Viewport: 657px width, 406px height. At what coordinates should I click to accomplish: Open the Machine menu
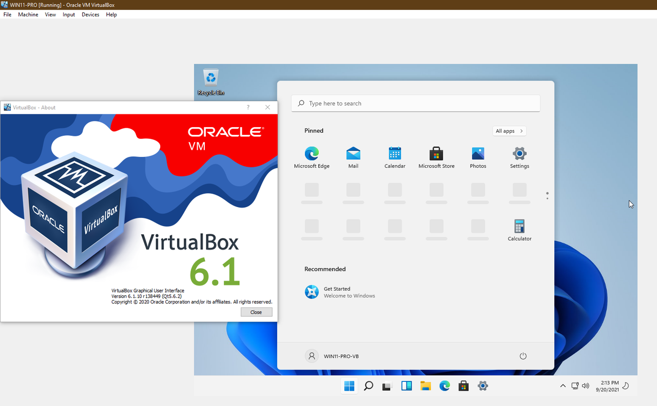tap(28, 14)
